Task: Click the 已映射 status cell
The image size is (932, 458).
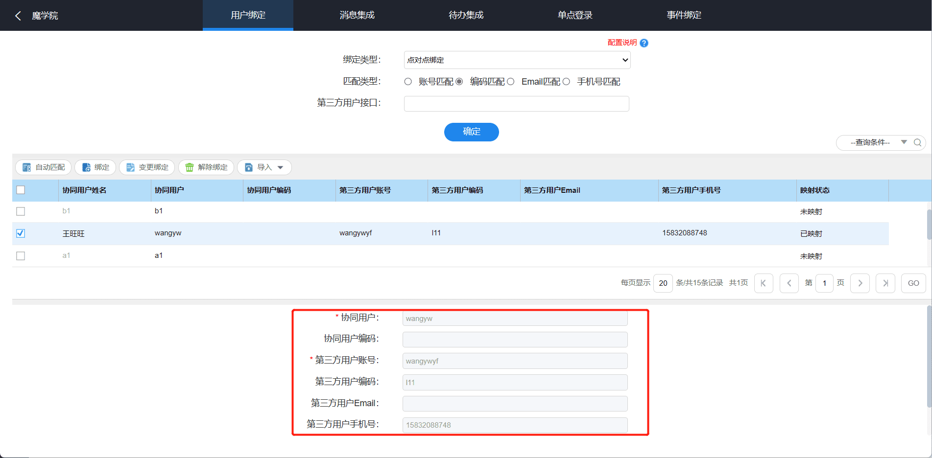Action: point(811,234)
